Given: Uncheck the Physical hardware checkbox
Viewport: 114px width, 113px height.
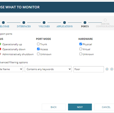Looking at the screenshot, I should tap(81, 44).
